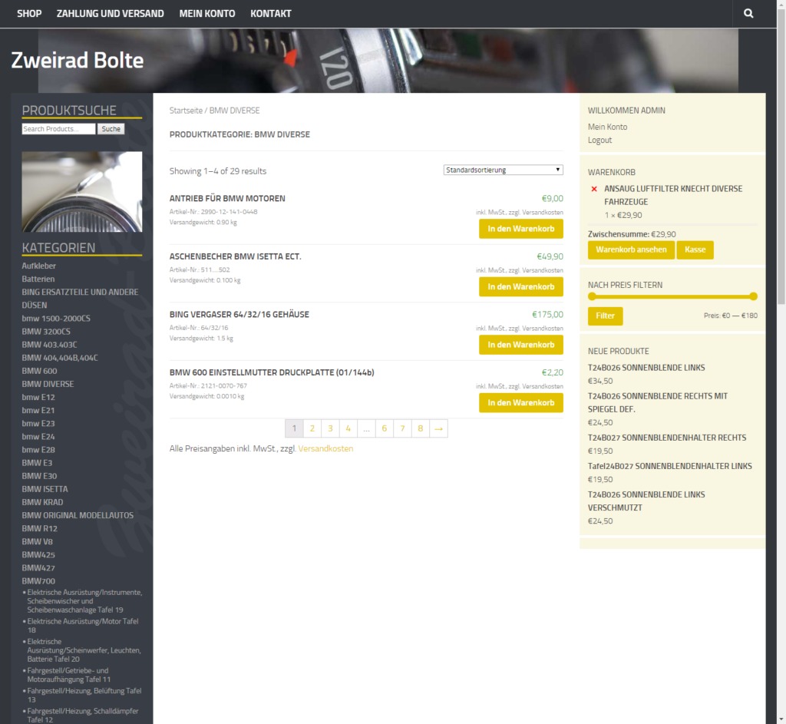Open the BMW ISETTA category
The height and width of the screenshot is (724, 786).
pos(45,489)
